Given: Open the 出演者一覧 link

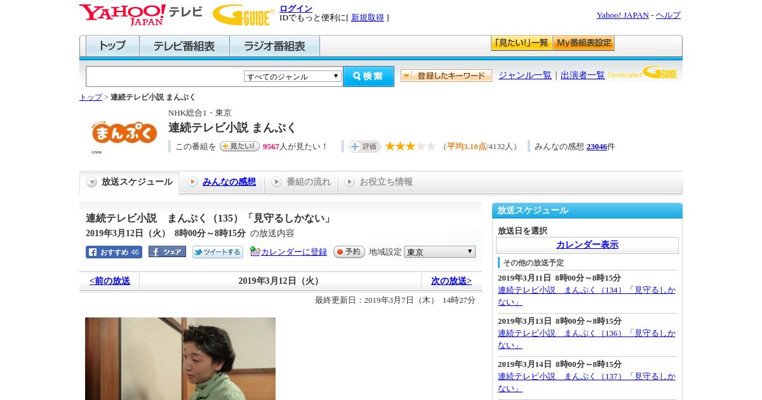Looking at the screenshot, I should click(583, 75).
